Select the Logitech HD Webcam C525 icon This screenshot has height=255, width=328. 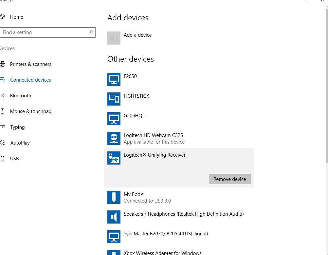114,138
